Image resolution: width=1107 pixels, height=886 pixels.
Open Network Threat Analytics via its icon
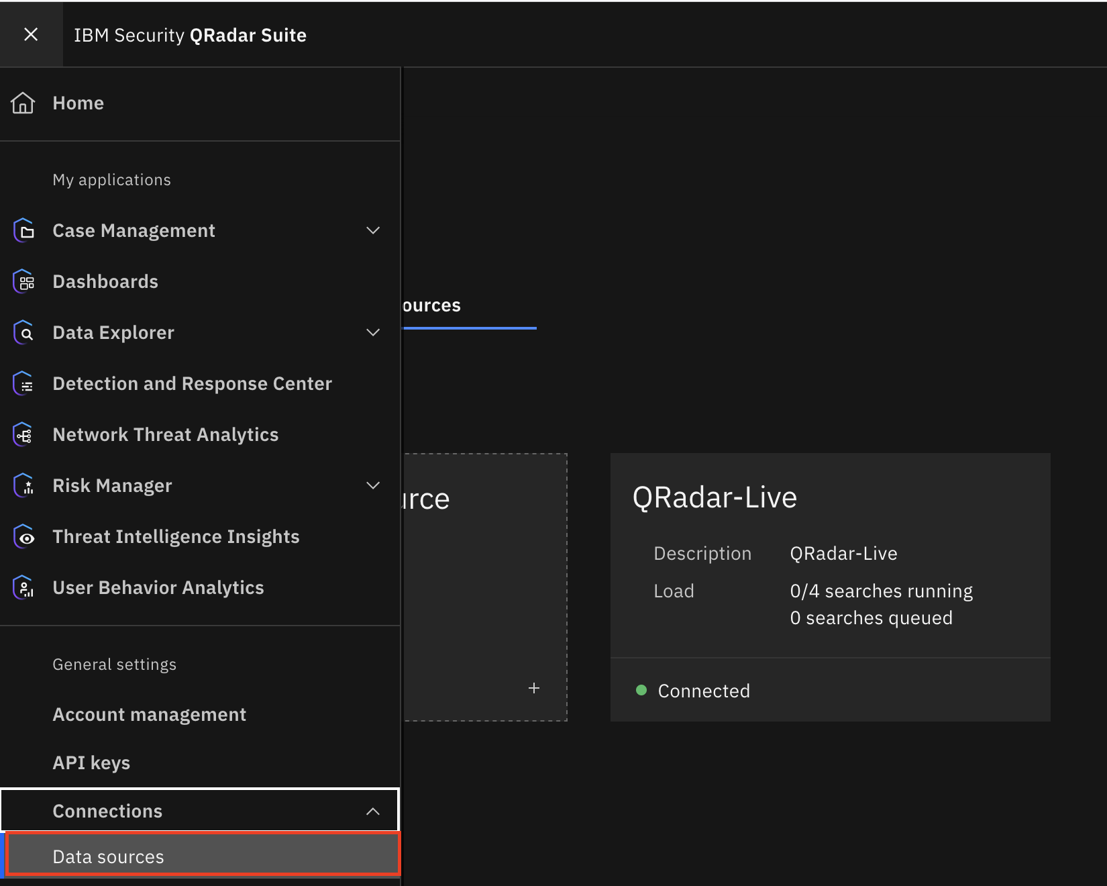coord(23,434)
